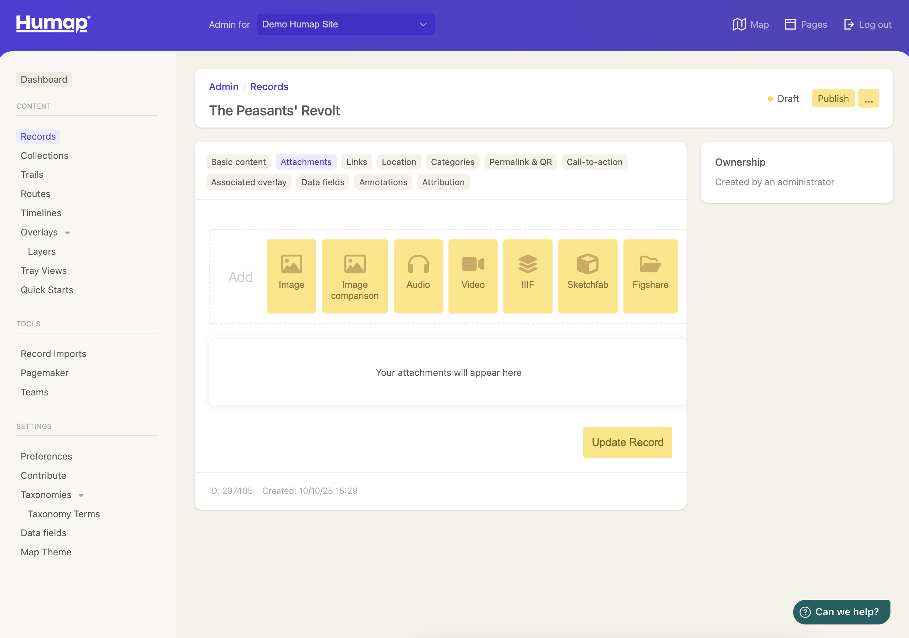Log out of Humap admin
This screenshot has width=909, height=638.
point(868,25)
